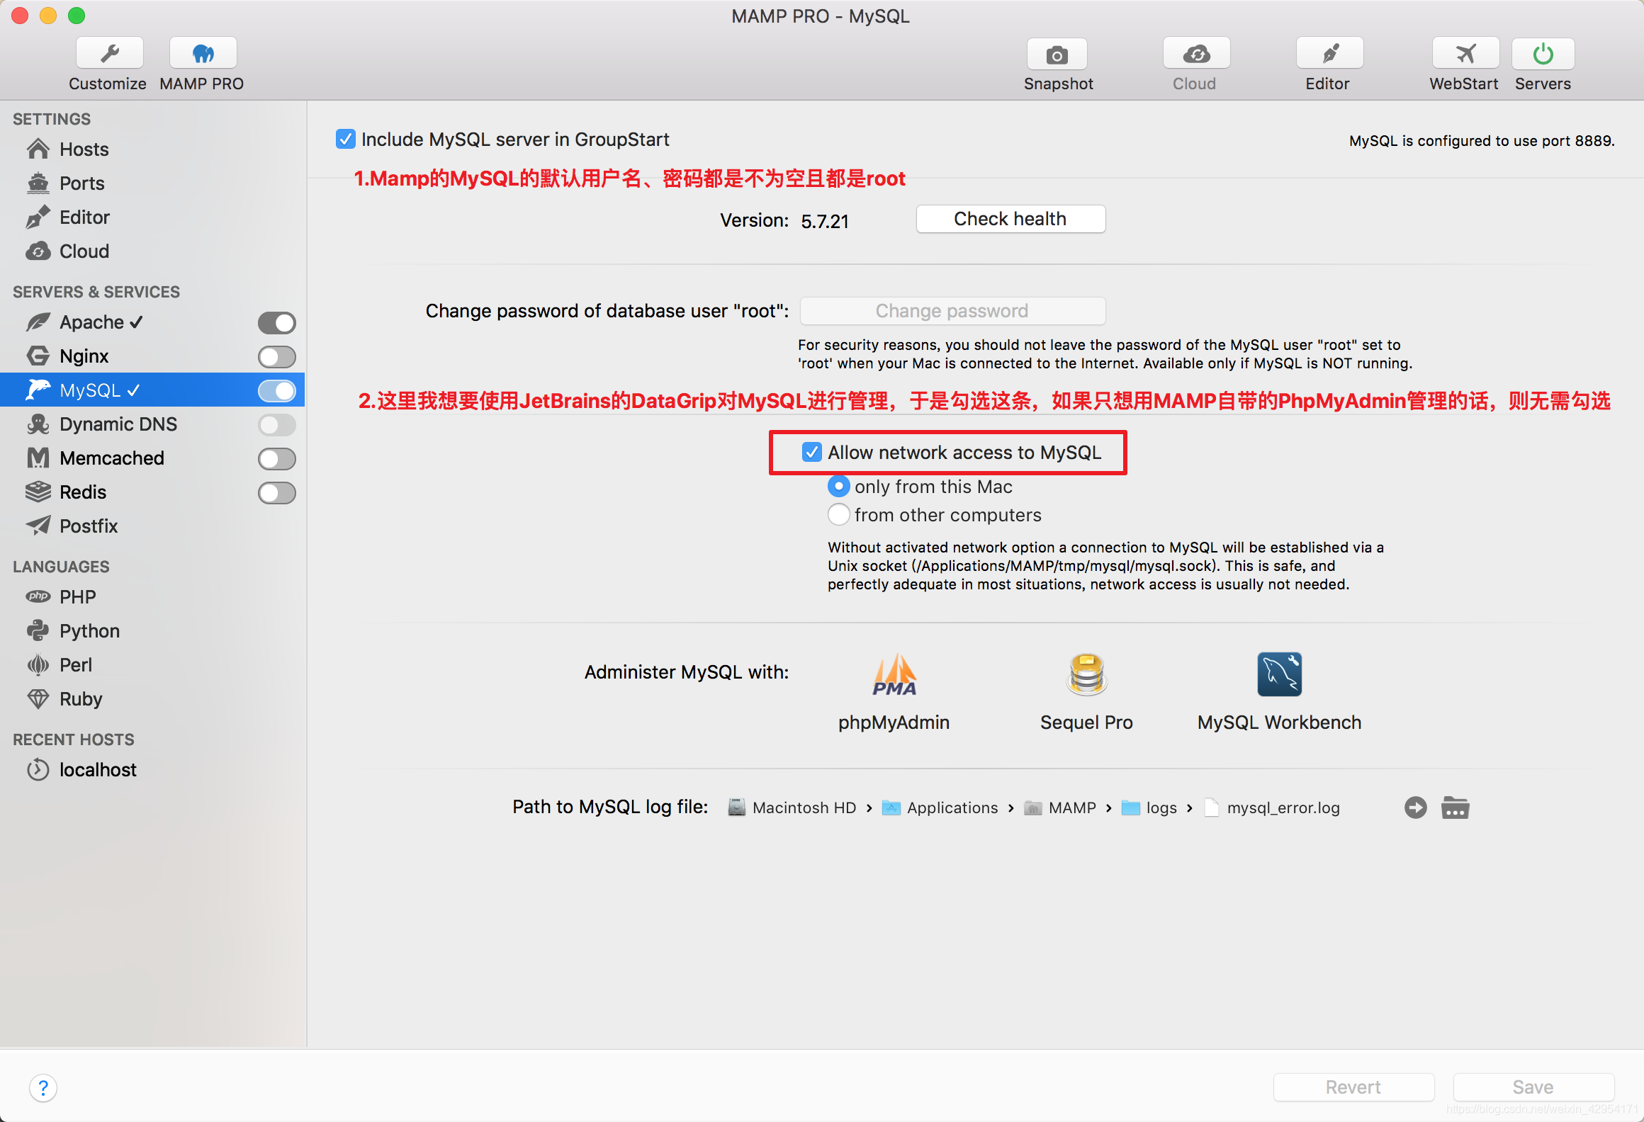
Task: Open Editor settings in sidebar
Action: point(152,217)
